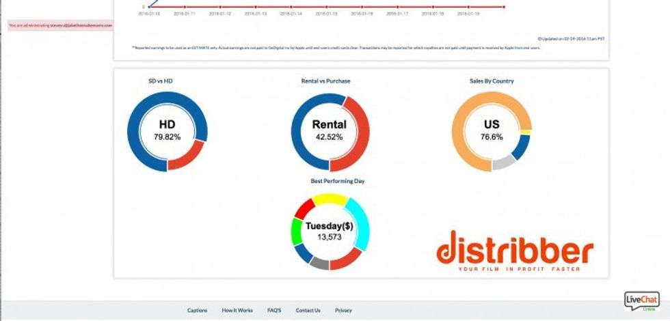Click the Sales By Country chart title
This screenshot has height=321, width=670.
[x=492, y=81]
